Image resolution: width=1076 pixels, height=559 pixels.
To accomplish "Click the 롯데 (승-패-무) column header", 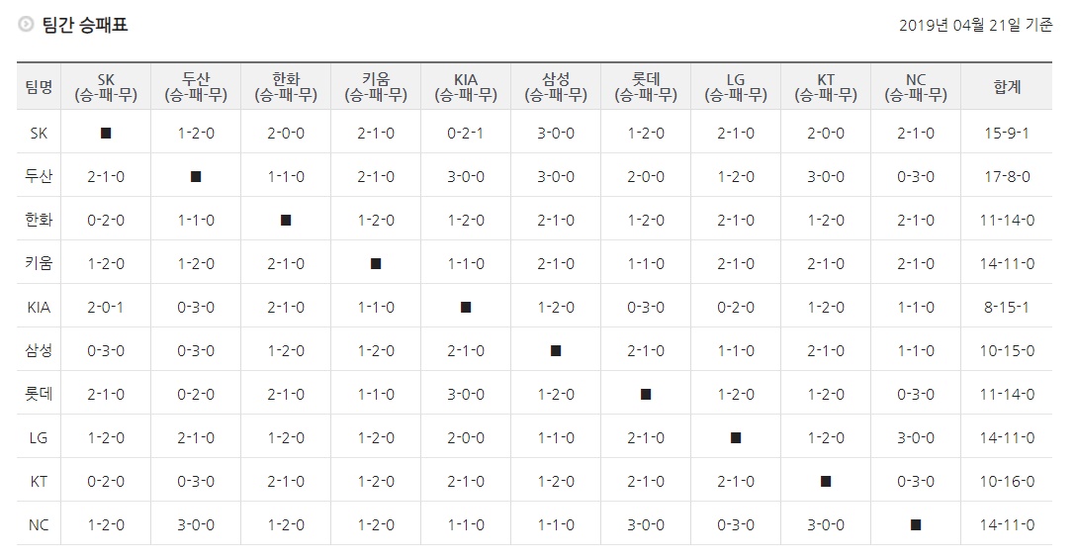I will tap(646, 86).
